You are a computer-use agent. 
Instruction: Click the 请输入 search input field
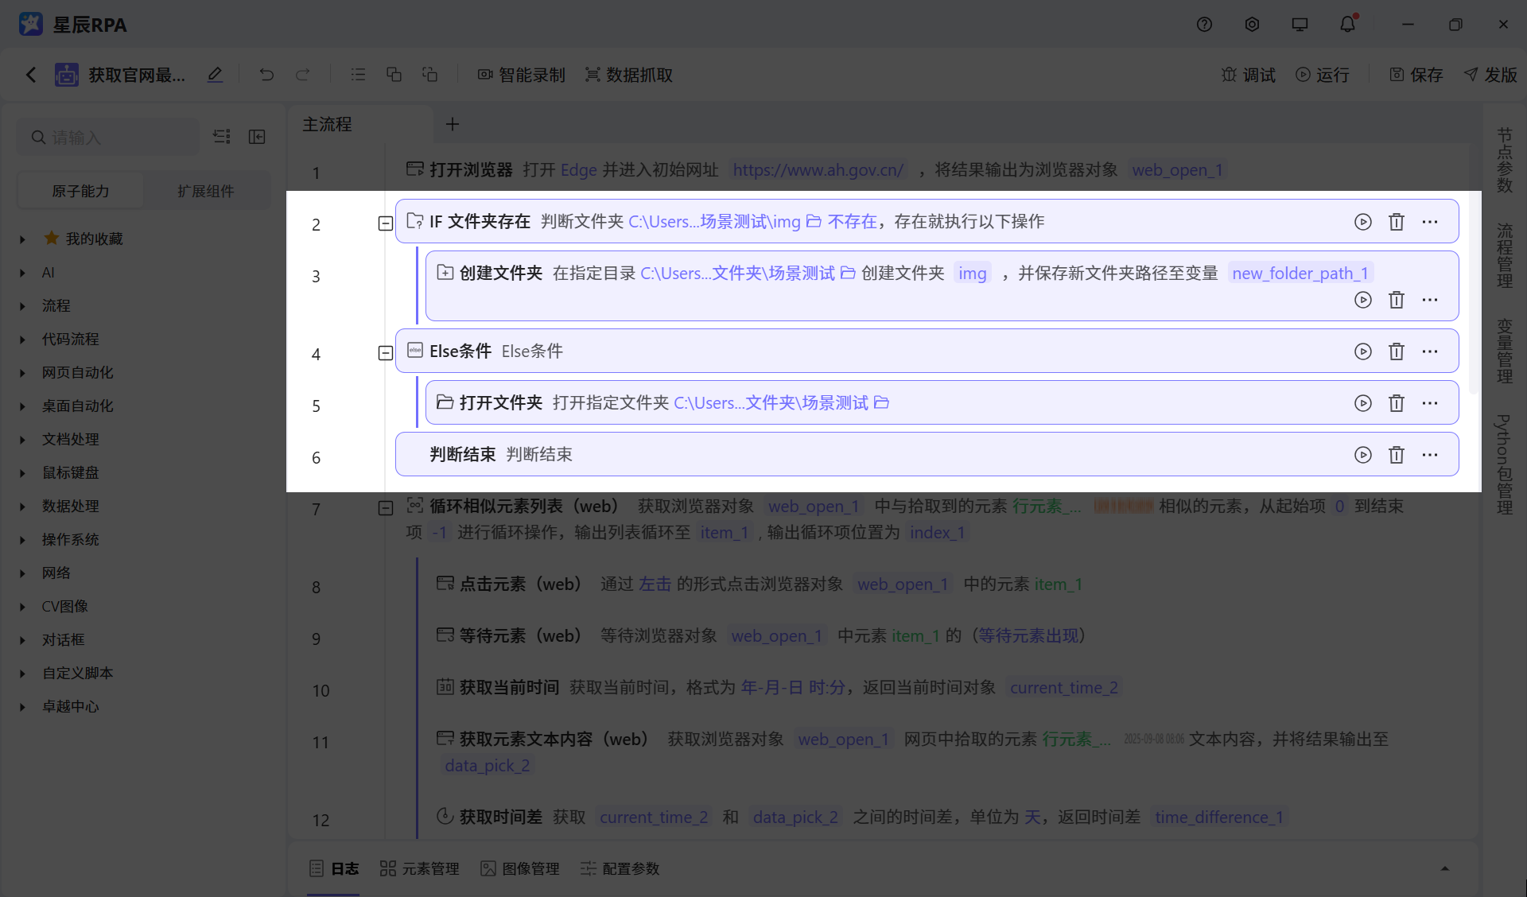pos(107,137)
